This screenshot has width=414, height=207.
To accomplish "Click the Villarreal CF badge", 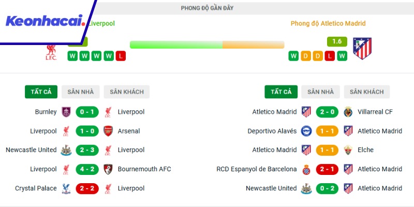I will click(x=348, y=112).
